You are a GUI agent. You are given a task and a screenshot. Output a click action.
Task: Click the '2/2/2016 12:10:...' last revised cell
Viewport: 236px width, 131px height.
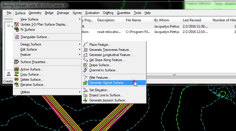(195, 32)
